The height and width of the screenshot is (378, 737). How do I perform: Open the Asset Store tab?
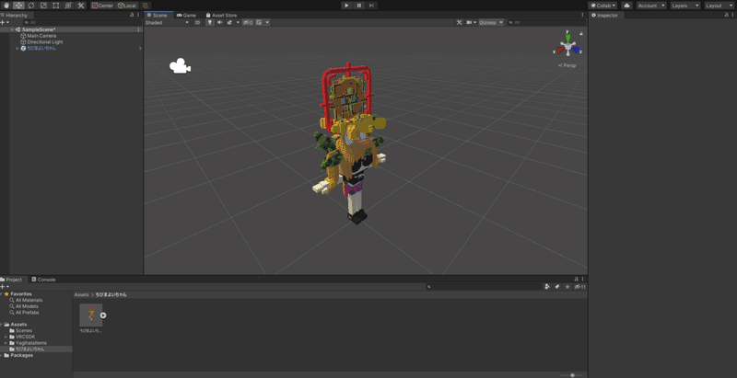pos(221,15)
